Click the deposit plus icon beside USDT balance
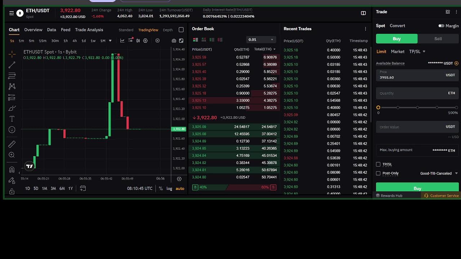 point(456,63)
